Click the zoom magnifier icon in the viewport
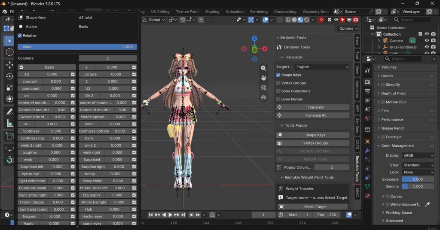The height and width of the screenshot is (230, 440). pos(263,68)
